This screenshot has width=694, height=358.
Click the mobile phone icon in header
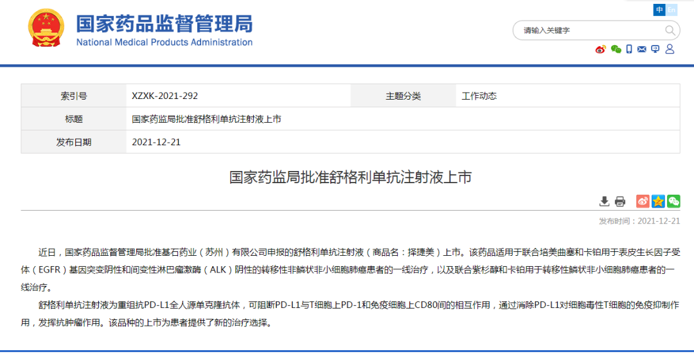[629, 49]
